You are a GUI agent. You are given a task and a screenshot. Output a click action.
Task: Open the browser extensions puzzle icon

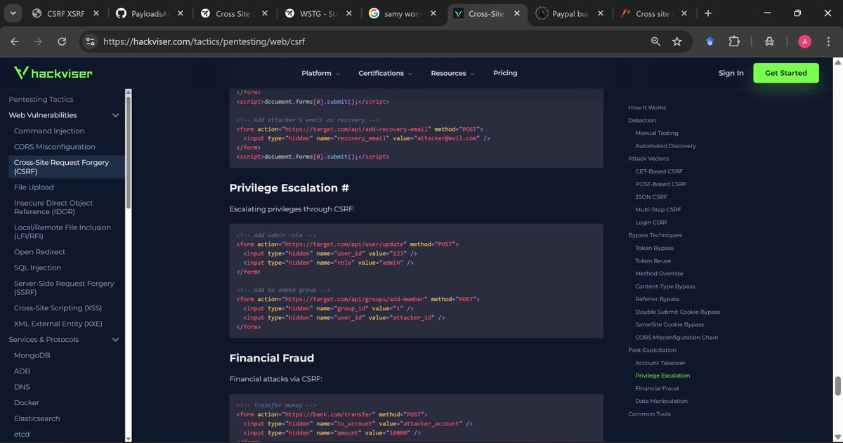pyautogui.click(x=734, y=41)
